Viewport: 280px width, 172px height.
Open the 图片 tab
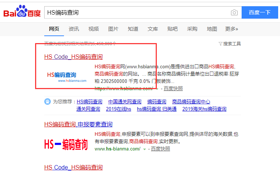(113, 29)
